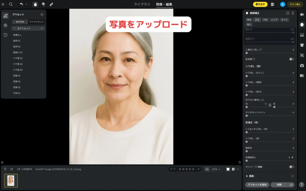Click the face detection icon in 美顔補正 header
This screenshot has height=191, width=306.
pos(288,13)
